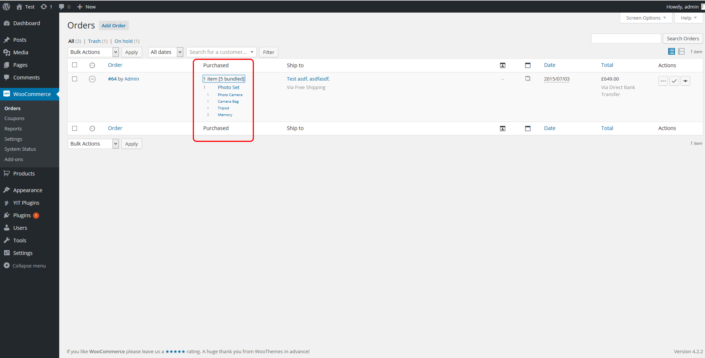
Task: Open Coupons in the WooCommerce submenu
Action: coord(14,119)
